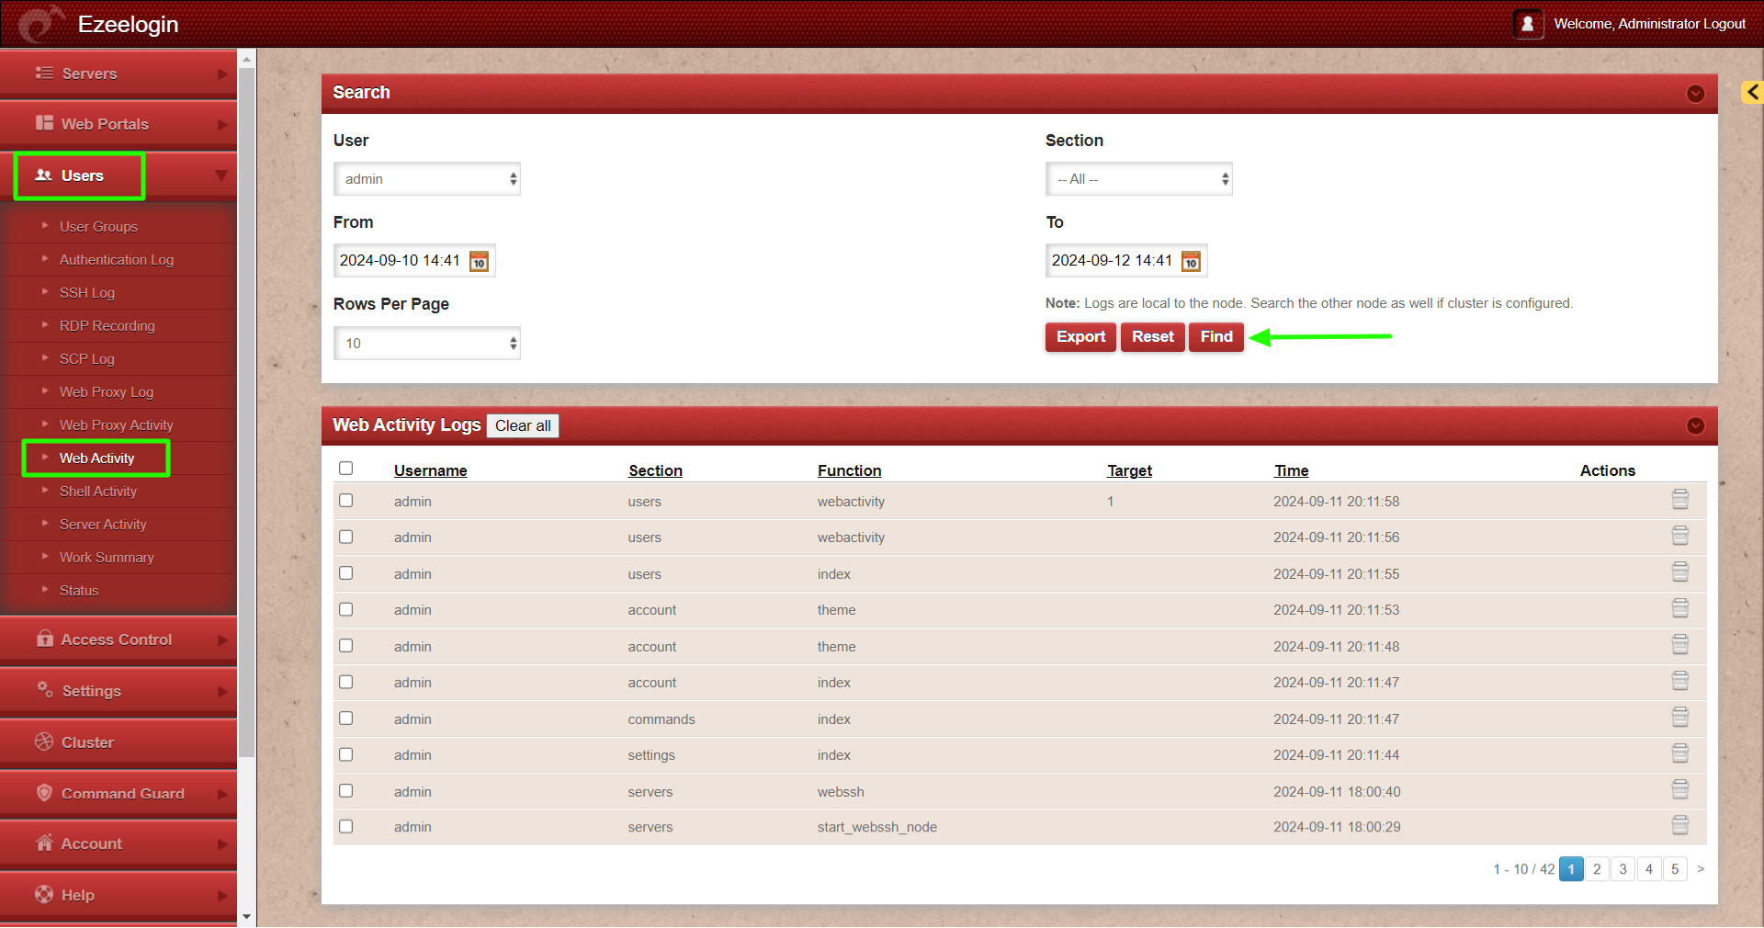Open the User dropdown showing admin
The image size is (1764, 928).
[x=427, y=179]
